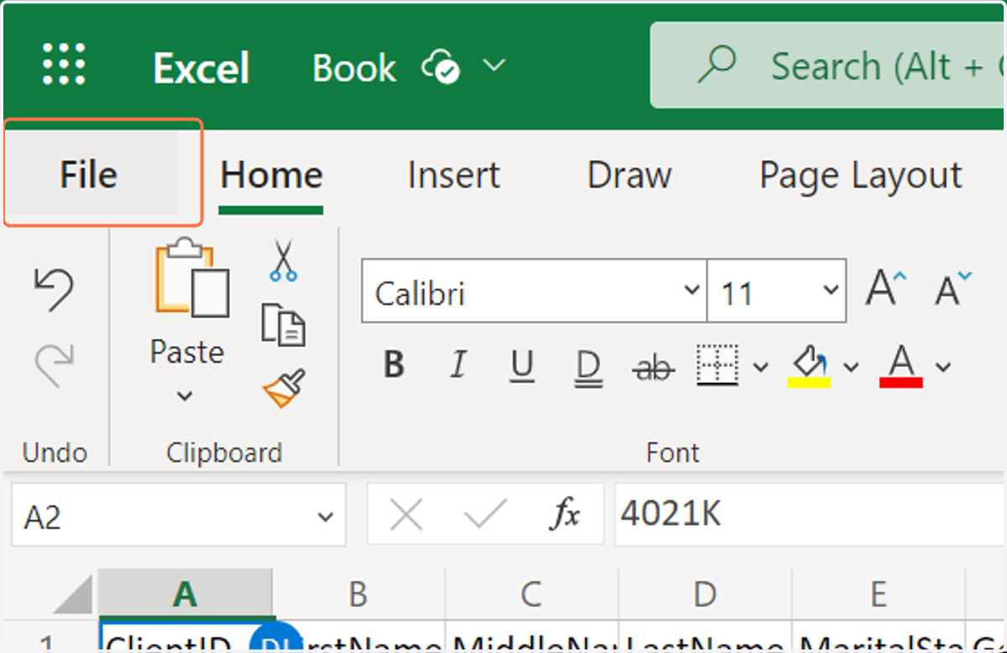Image resolution: width=1007 pixels, height=653 pixels.
Task: Open the File tab
Action: [90, 174]
